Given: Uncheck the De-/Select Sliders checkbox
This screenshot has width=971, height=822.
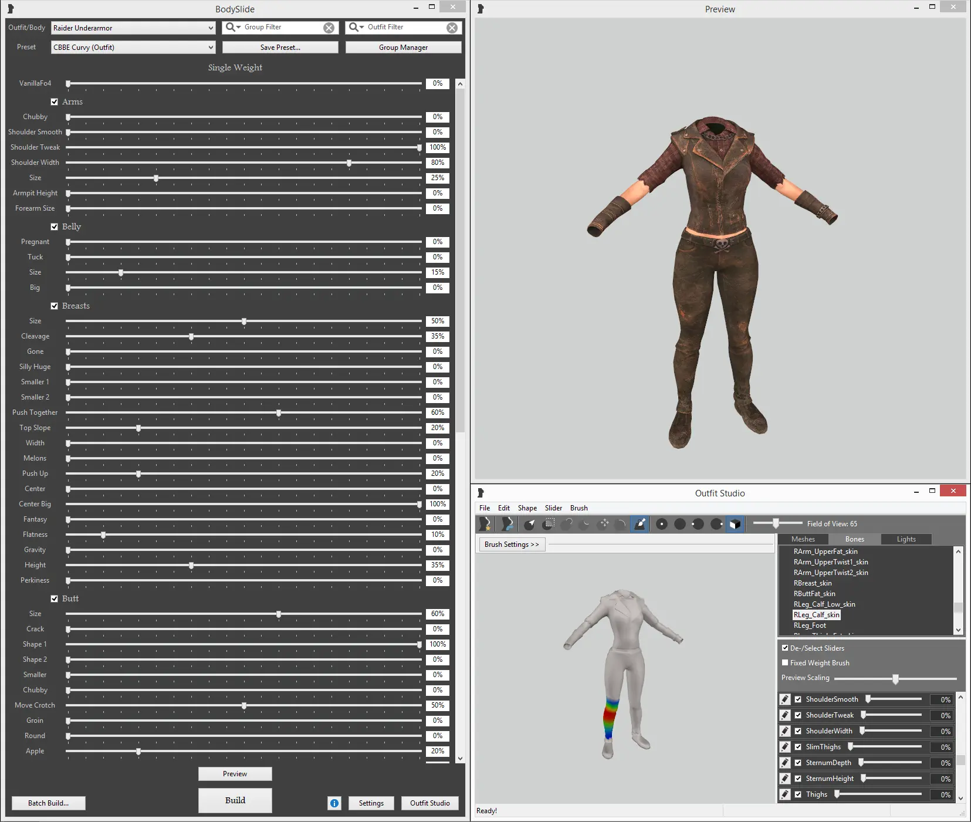Looking at the screenshot, I should tap(786, 648).
